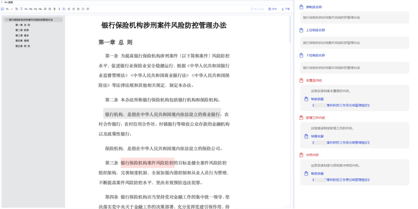Open the policy link under 冲突内容
418x209 pixels.
click(341, 180)
